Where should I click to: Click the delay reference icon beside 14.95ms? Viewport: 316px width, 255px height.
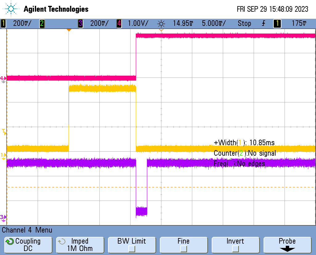(x=161, y=23)
